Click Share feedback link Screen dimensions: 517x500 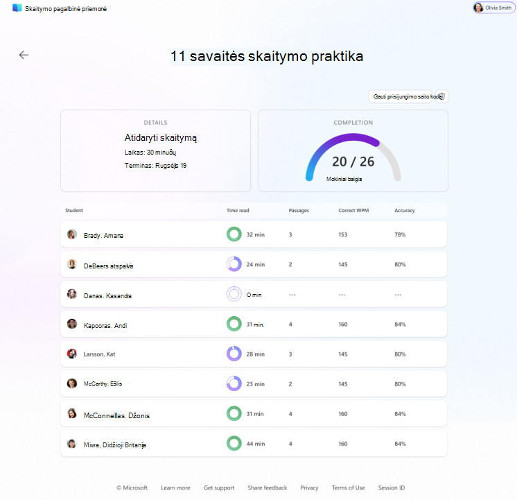pyautogui.click(x=268, y=488)
